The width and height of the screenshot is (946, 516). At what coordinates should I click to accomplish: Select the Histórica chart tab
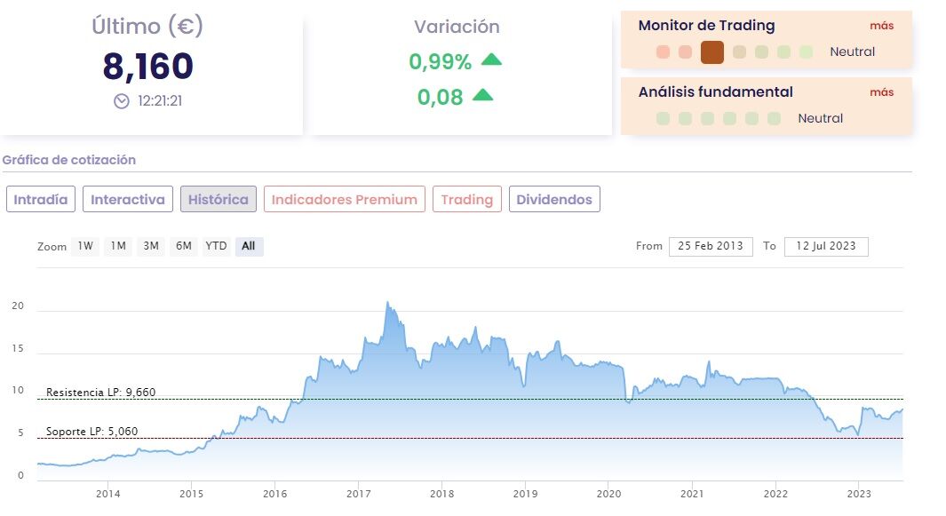219,199
